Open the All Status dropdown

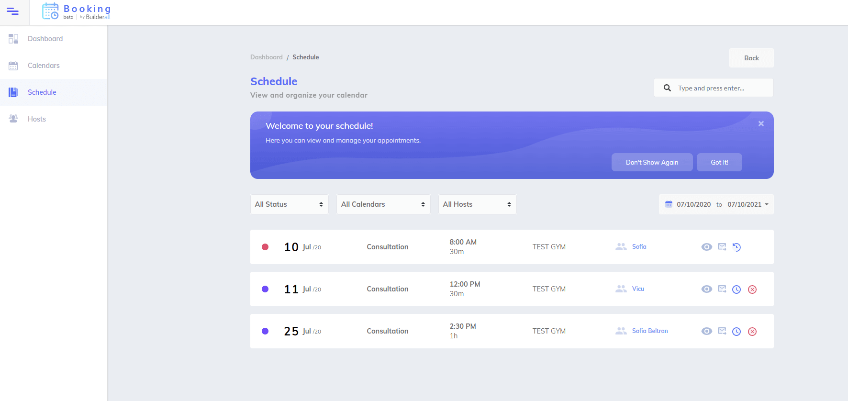289,204
